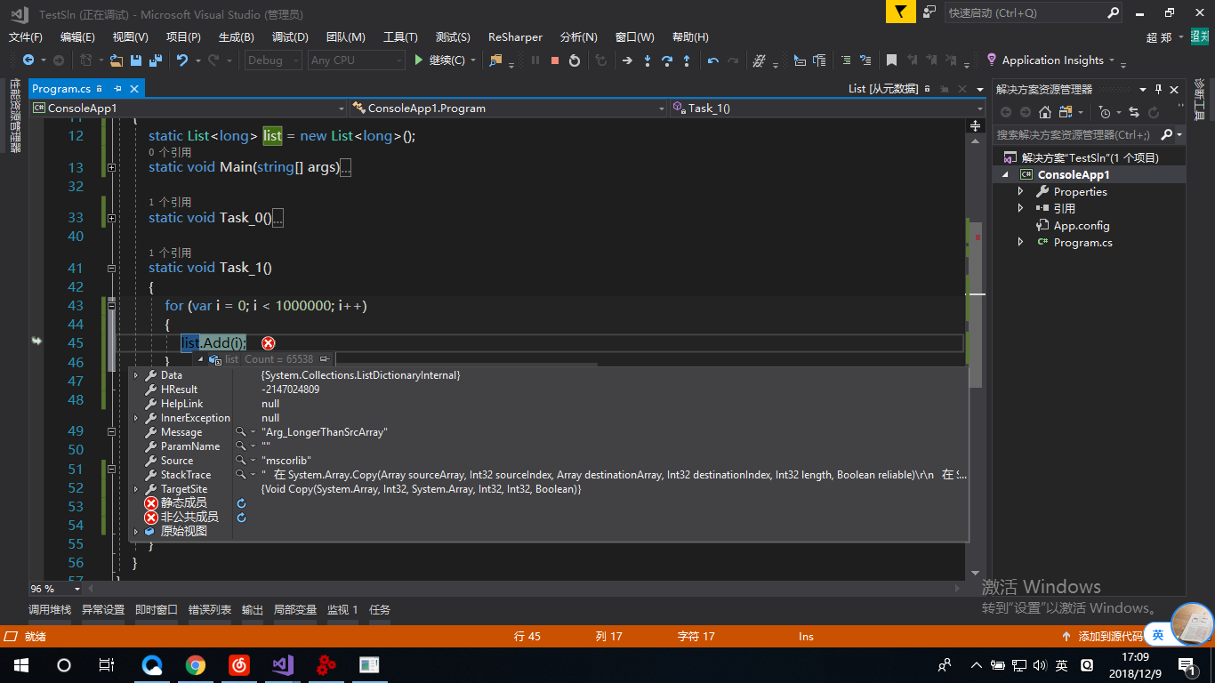Expand the collapsed Main method region

[111, 167]
